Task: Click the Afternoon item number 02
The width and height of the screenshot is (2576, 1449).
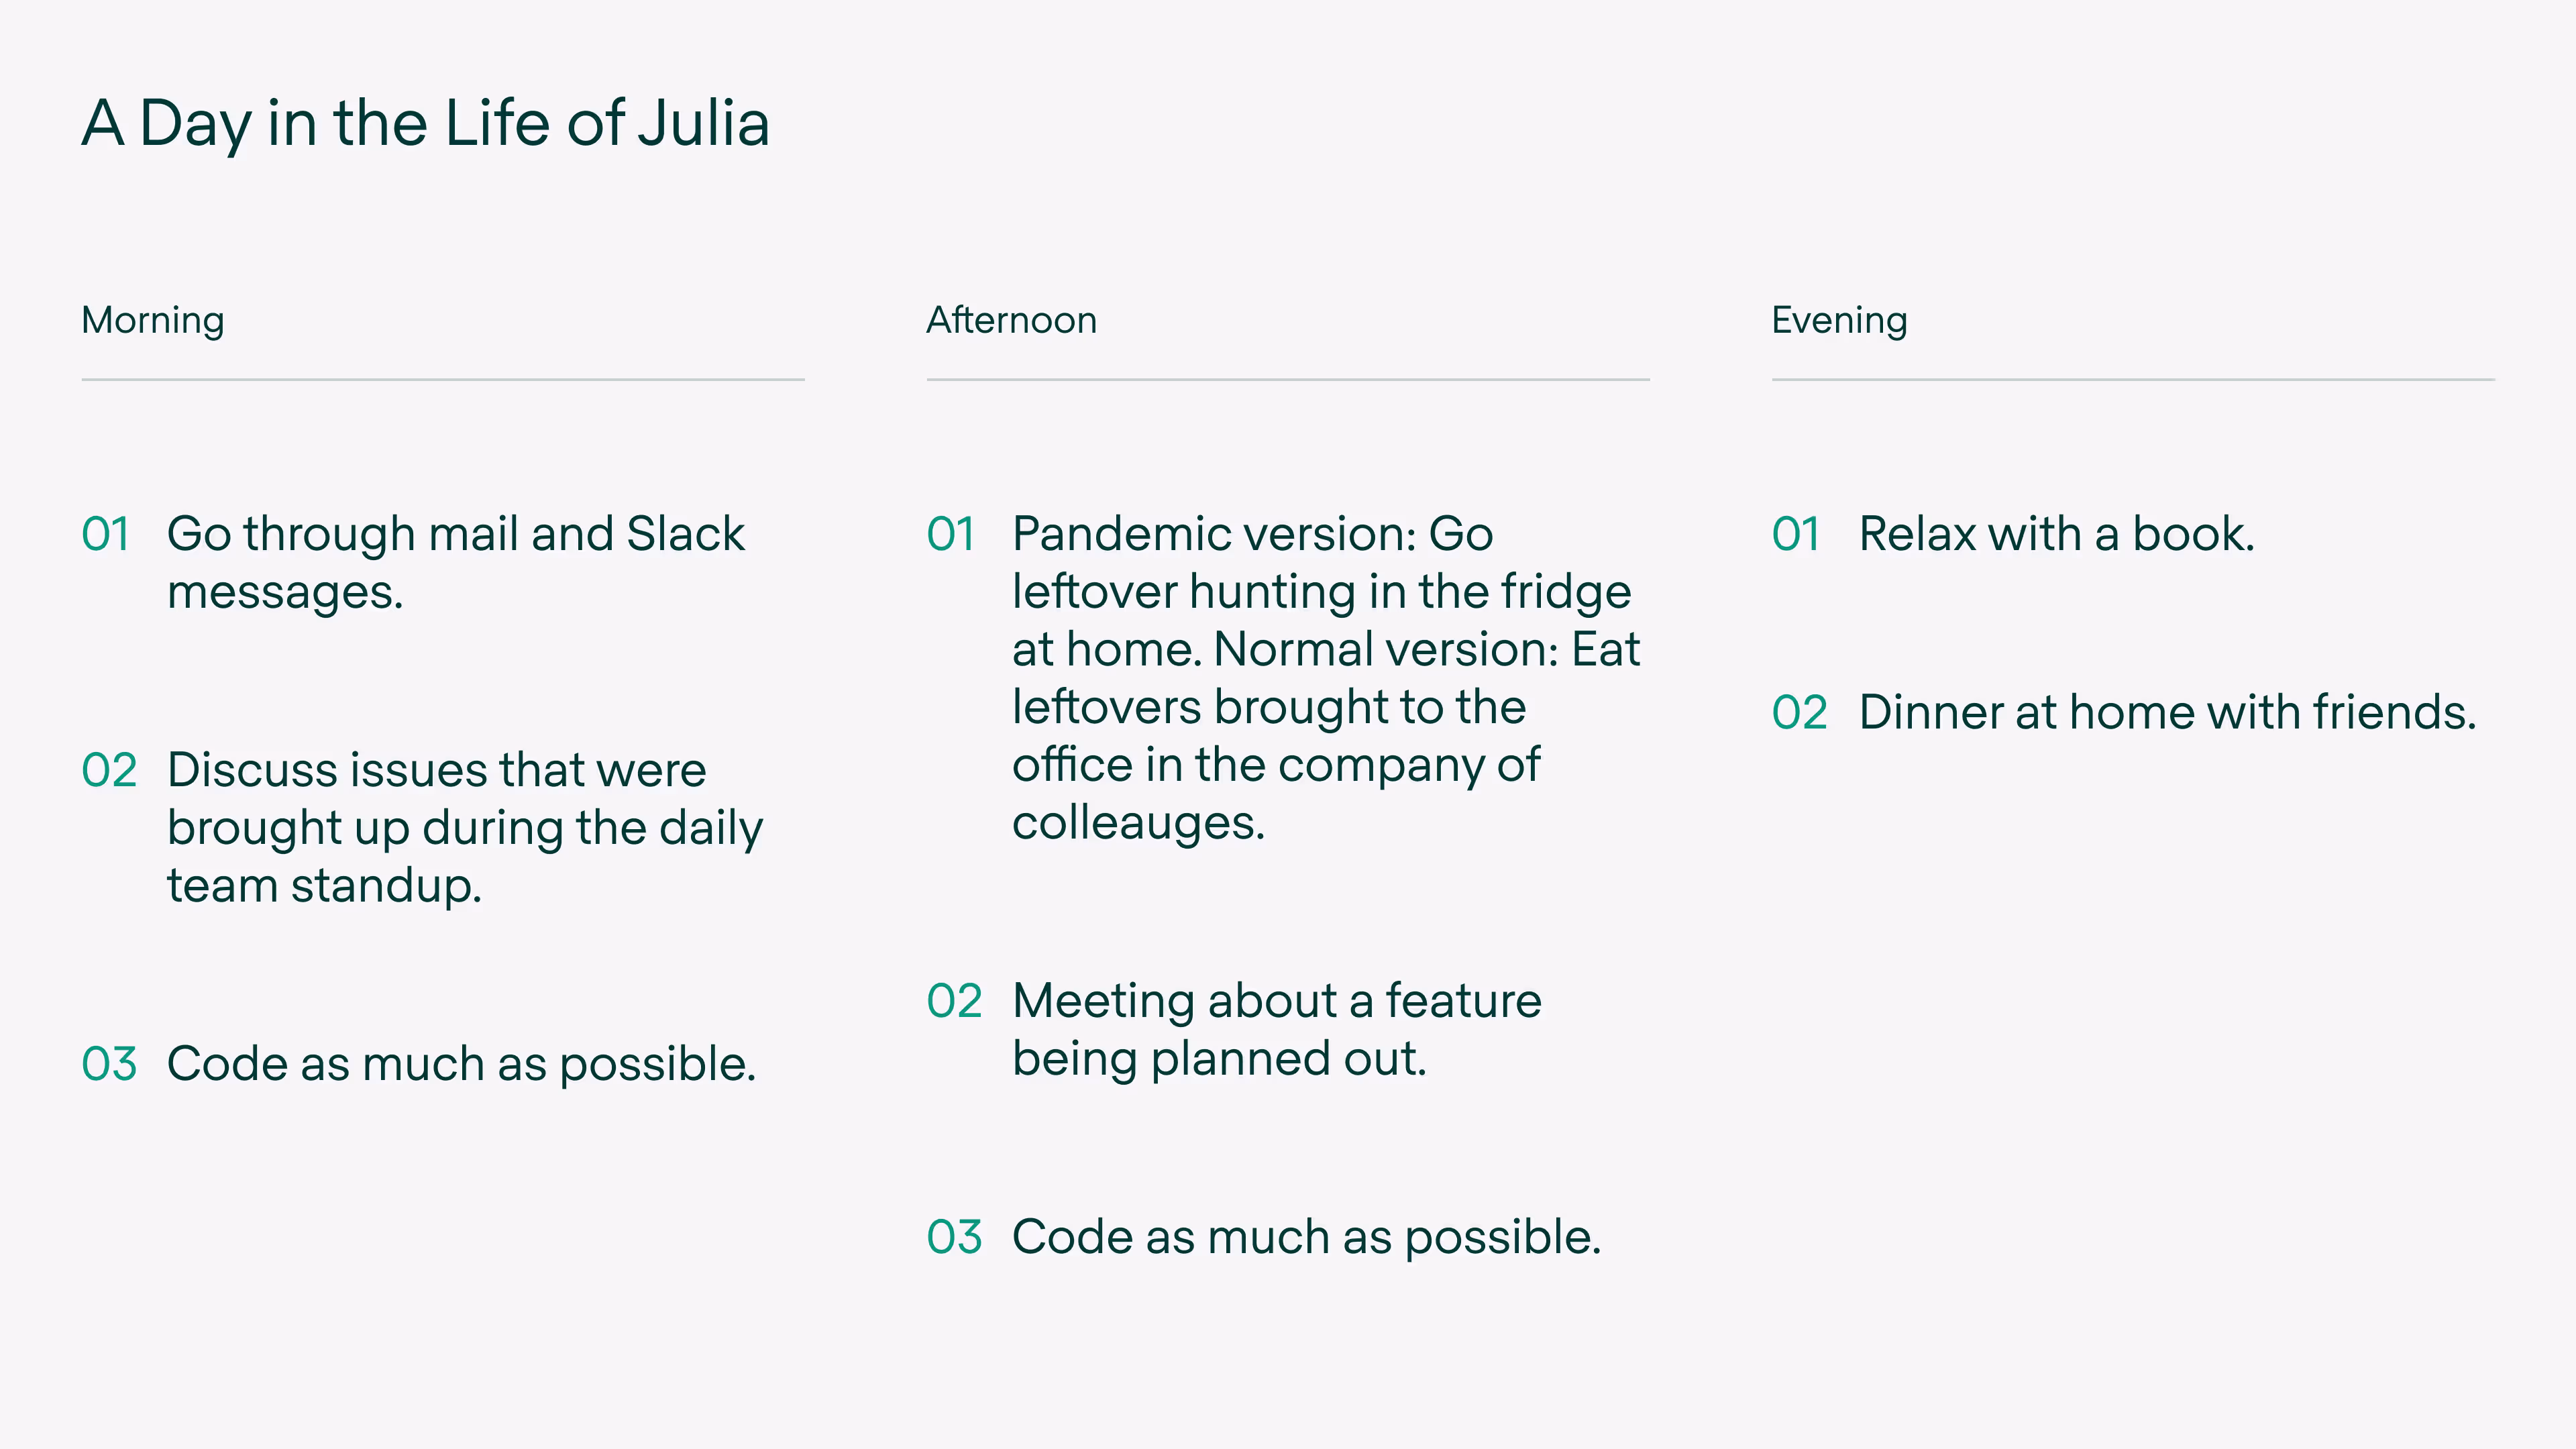Action: 954,1001
